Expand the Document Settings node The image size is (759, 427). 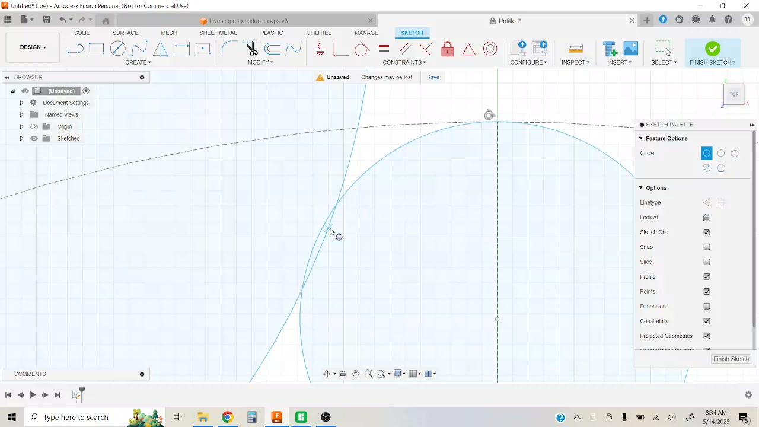21,103
